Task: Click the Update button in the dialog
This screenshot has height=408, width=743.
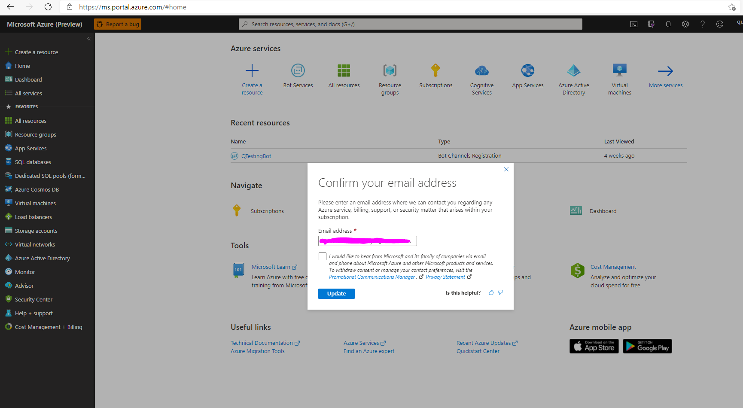Action: (x=336, y=293)
